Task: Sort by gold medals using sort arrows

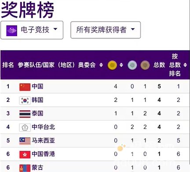Action: click(x=121, y=65)
